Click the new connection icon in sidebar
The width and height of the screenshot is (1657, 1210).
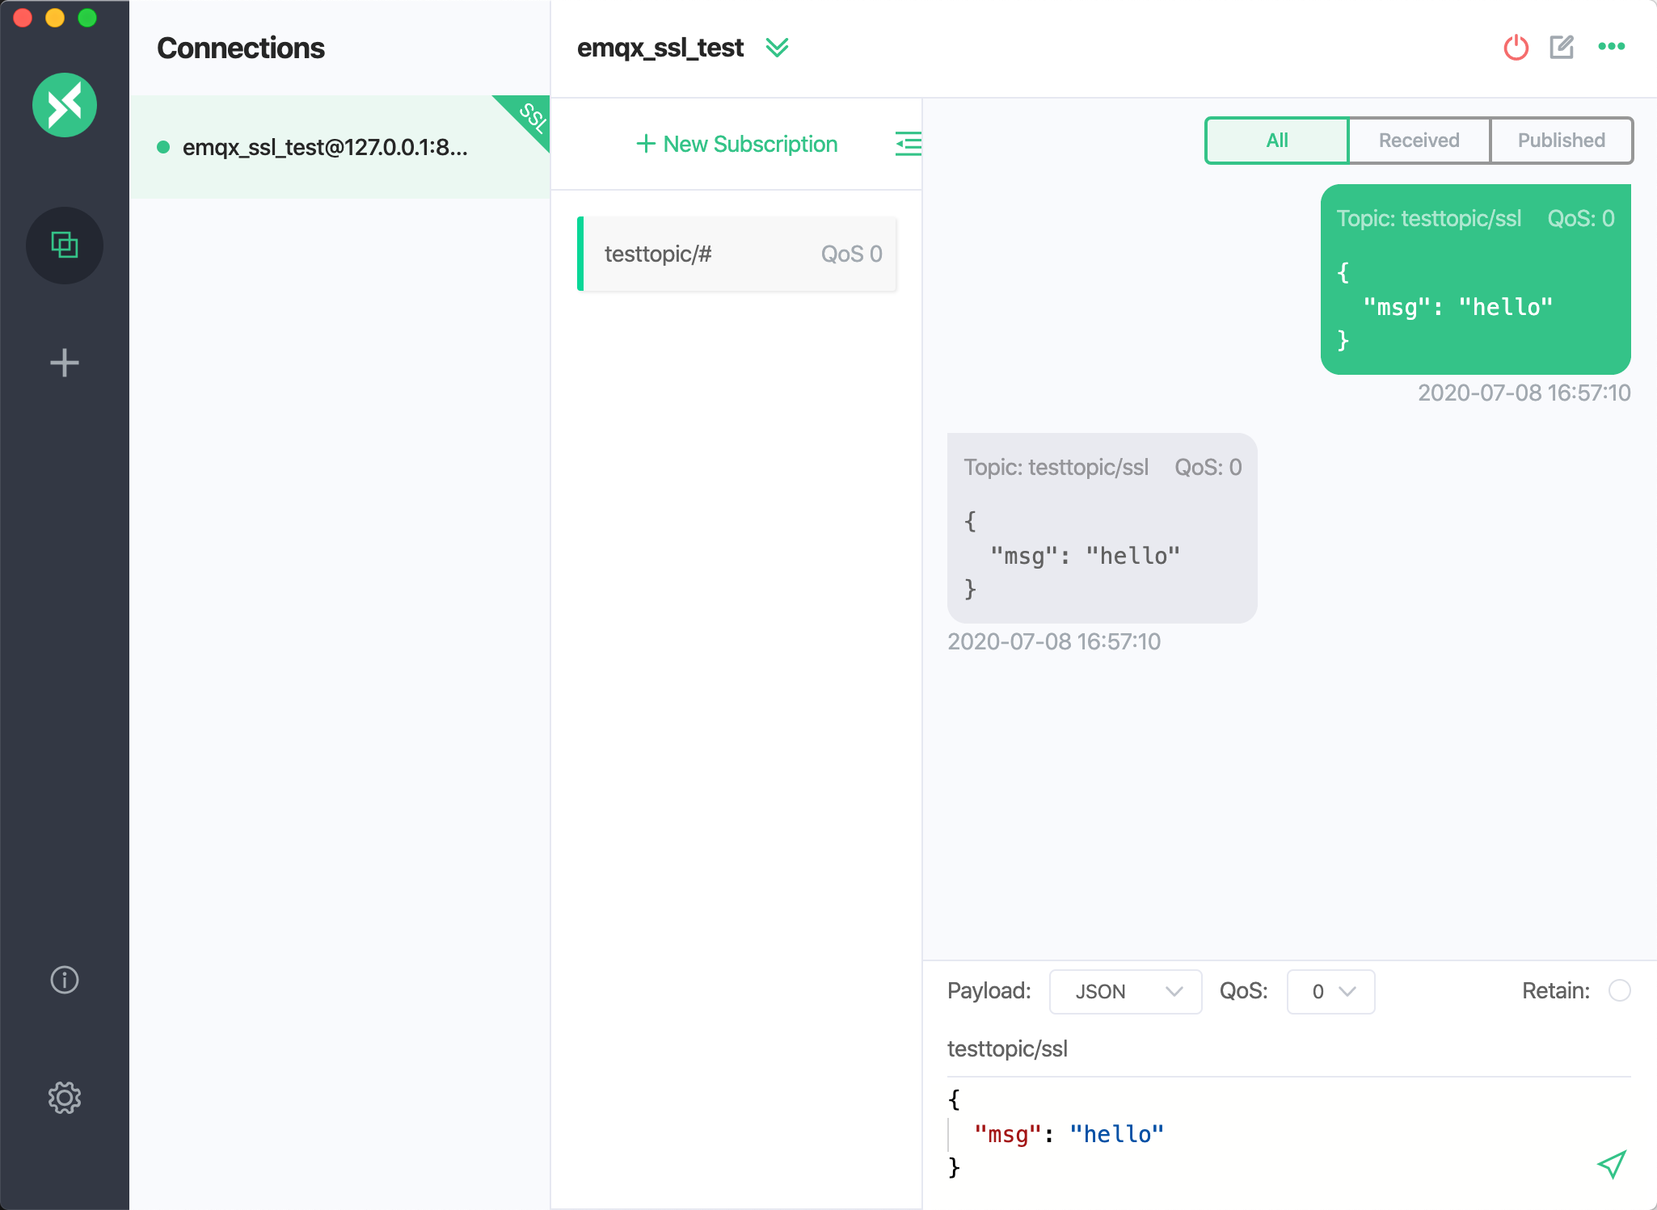[67, 361]
